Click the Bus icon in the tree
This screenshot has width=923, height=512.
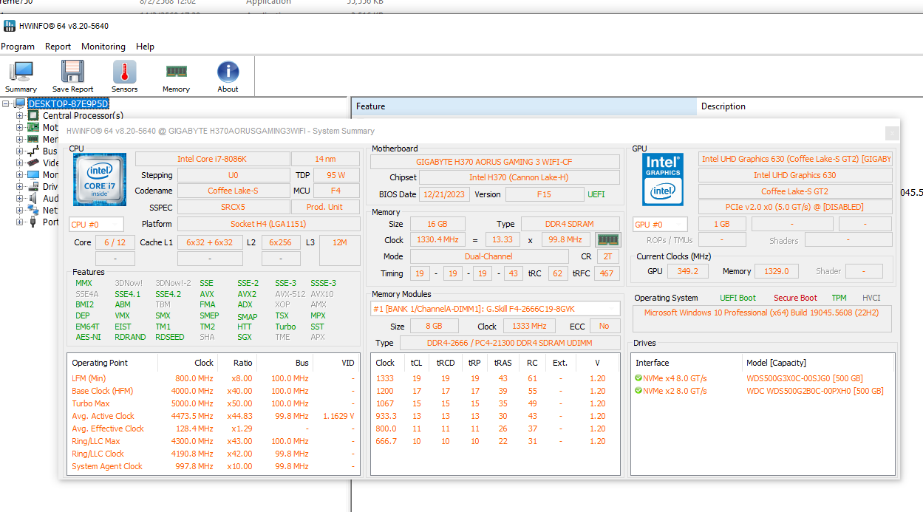pos(33,151)
